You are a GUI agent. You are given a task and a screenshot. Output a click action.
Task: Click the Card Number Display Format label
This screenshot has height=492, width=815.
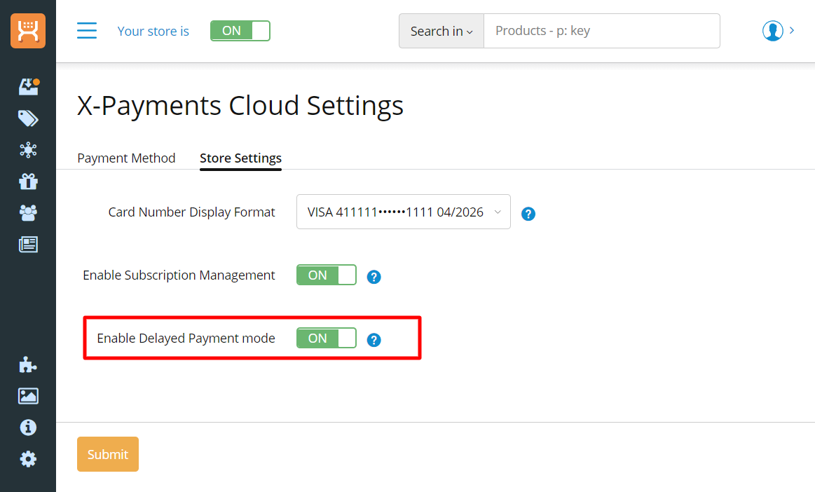click(x=192, y=212)
